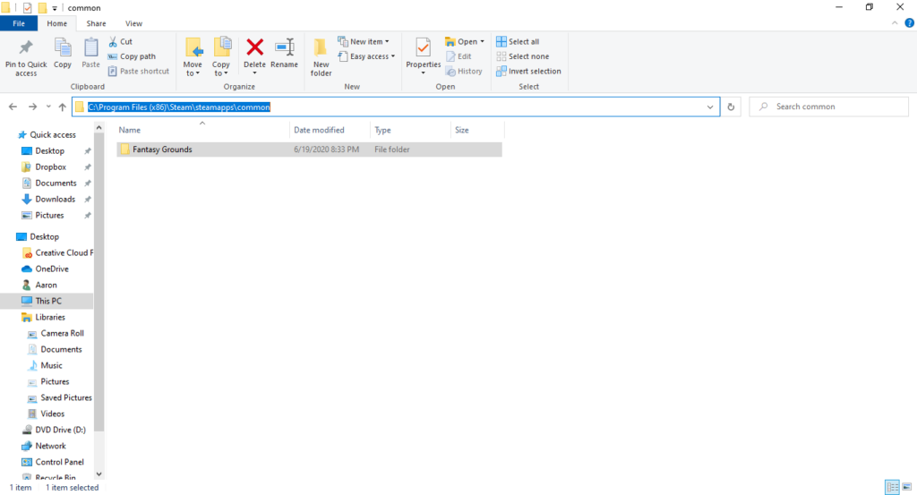Screen dimensions: 917x495
Task: Open Dropbox in the navigation pane
Action: click(x=50, y=167)
